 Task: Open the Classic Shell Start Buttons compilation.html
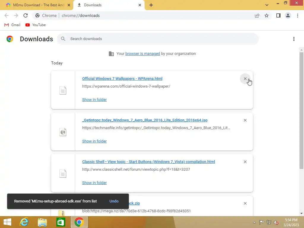[148, 162]
